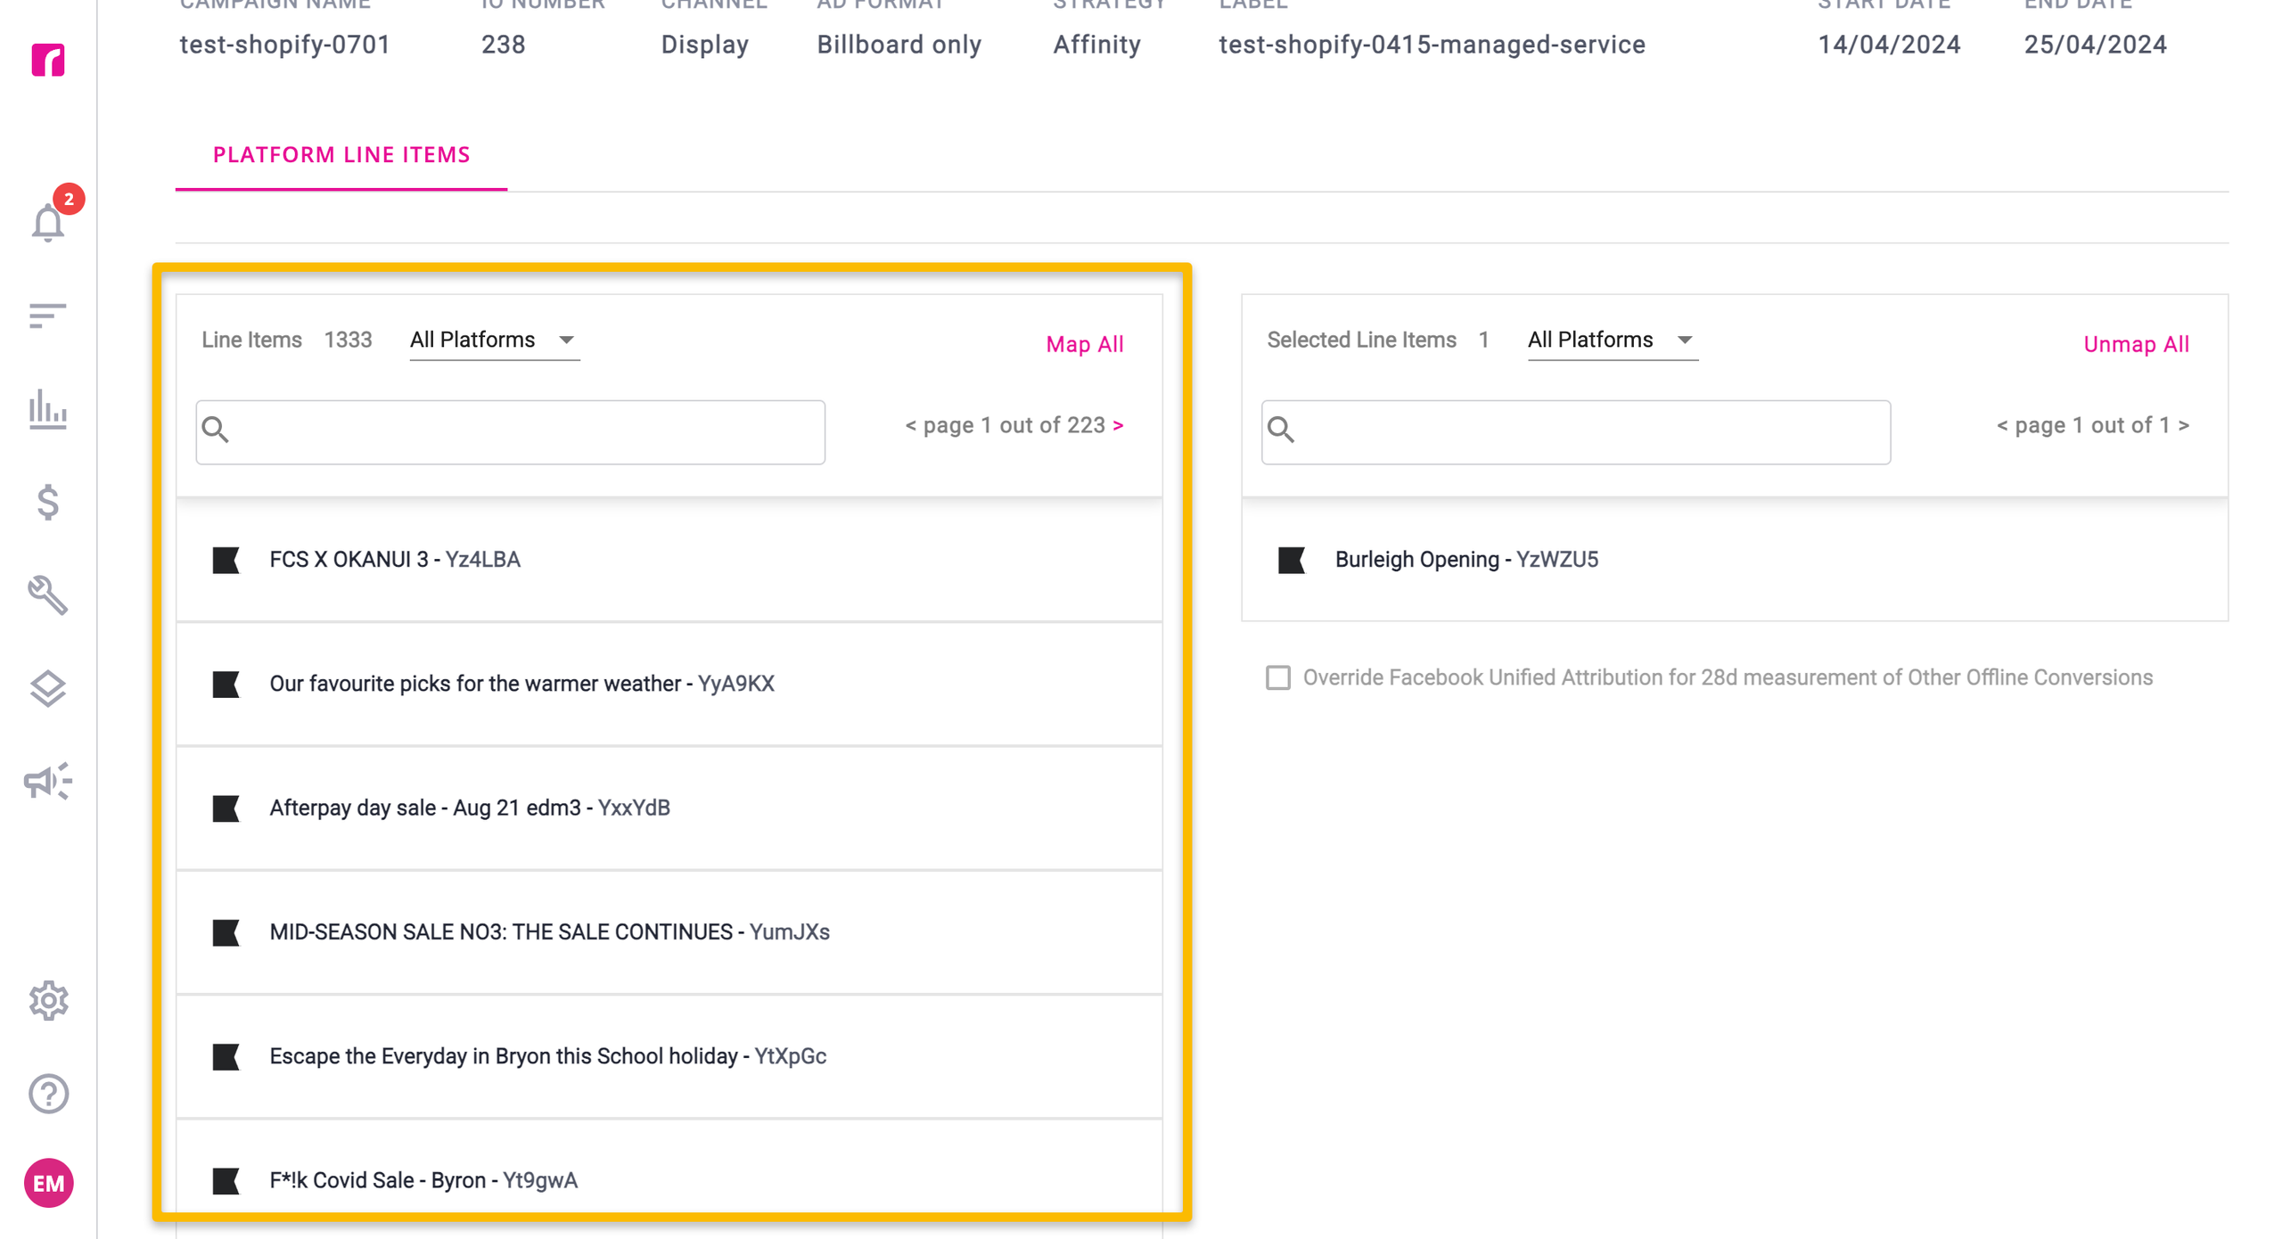
Task: Open the settings gear icon
Action: [x=48, y=1001]
